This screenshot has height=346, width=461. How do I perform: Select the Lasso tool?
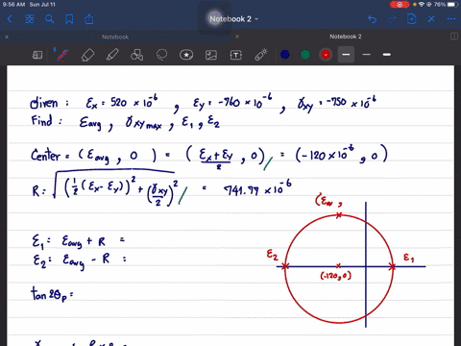pyautogui.click(x=161, y=55)
